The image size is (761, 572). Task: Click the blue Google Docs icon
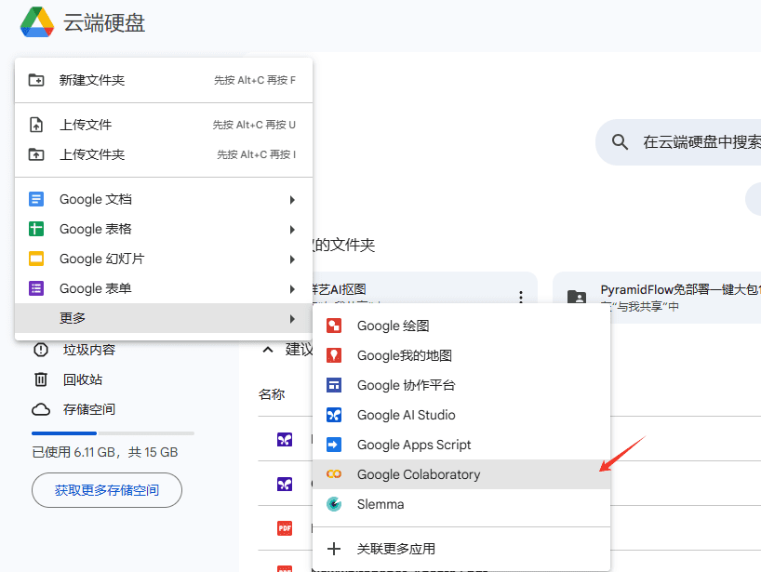[36, 199]
